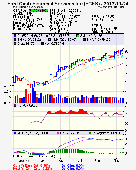This screenshot has height=170, width=136.
Task: Click the red RSI 70 axis label
Action: click(127, 114)
